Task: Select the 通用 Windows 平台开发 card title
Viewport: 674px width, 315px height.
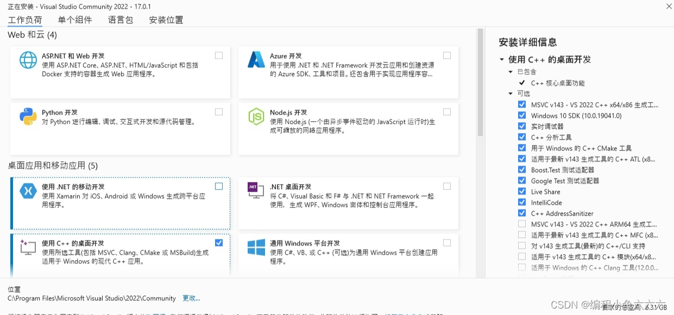Action: (x=305, y=243)
